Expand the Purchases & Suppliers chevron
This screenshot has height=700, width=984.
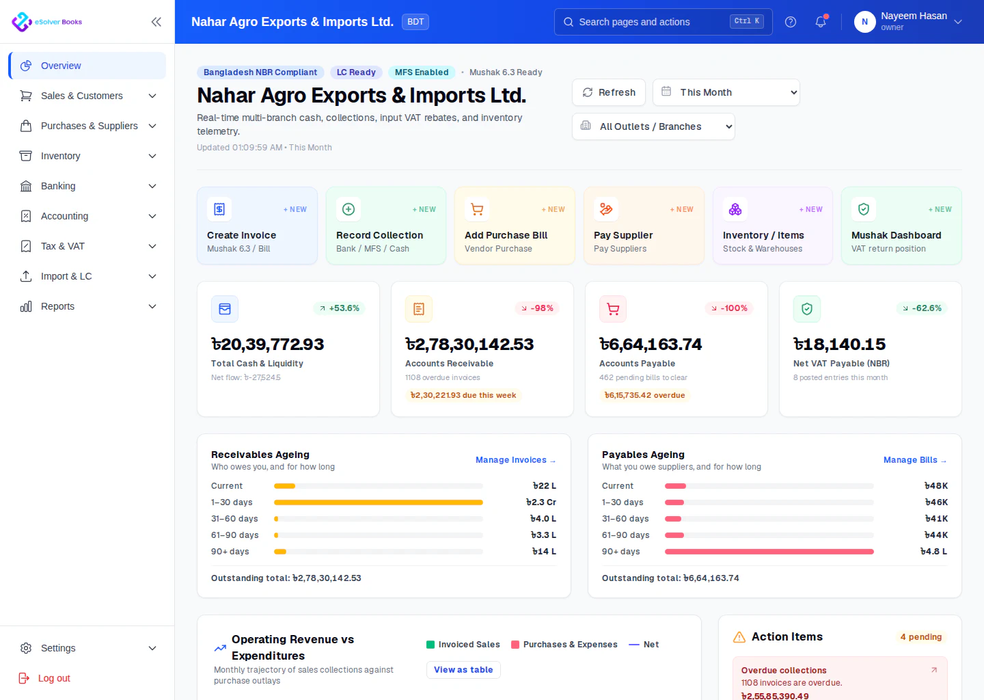pos(152,126)
